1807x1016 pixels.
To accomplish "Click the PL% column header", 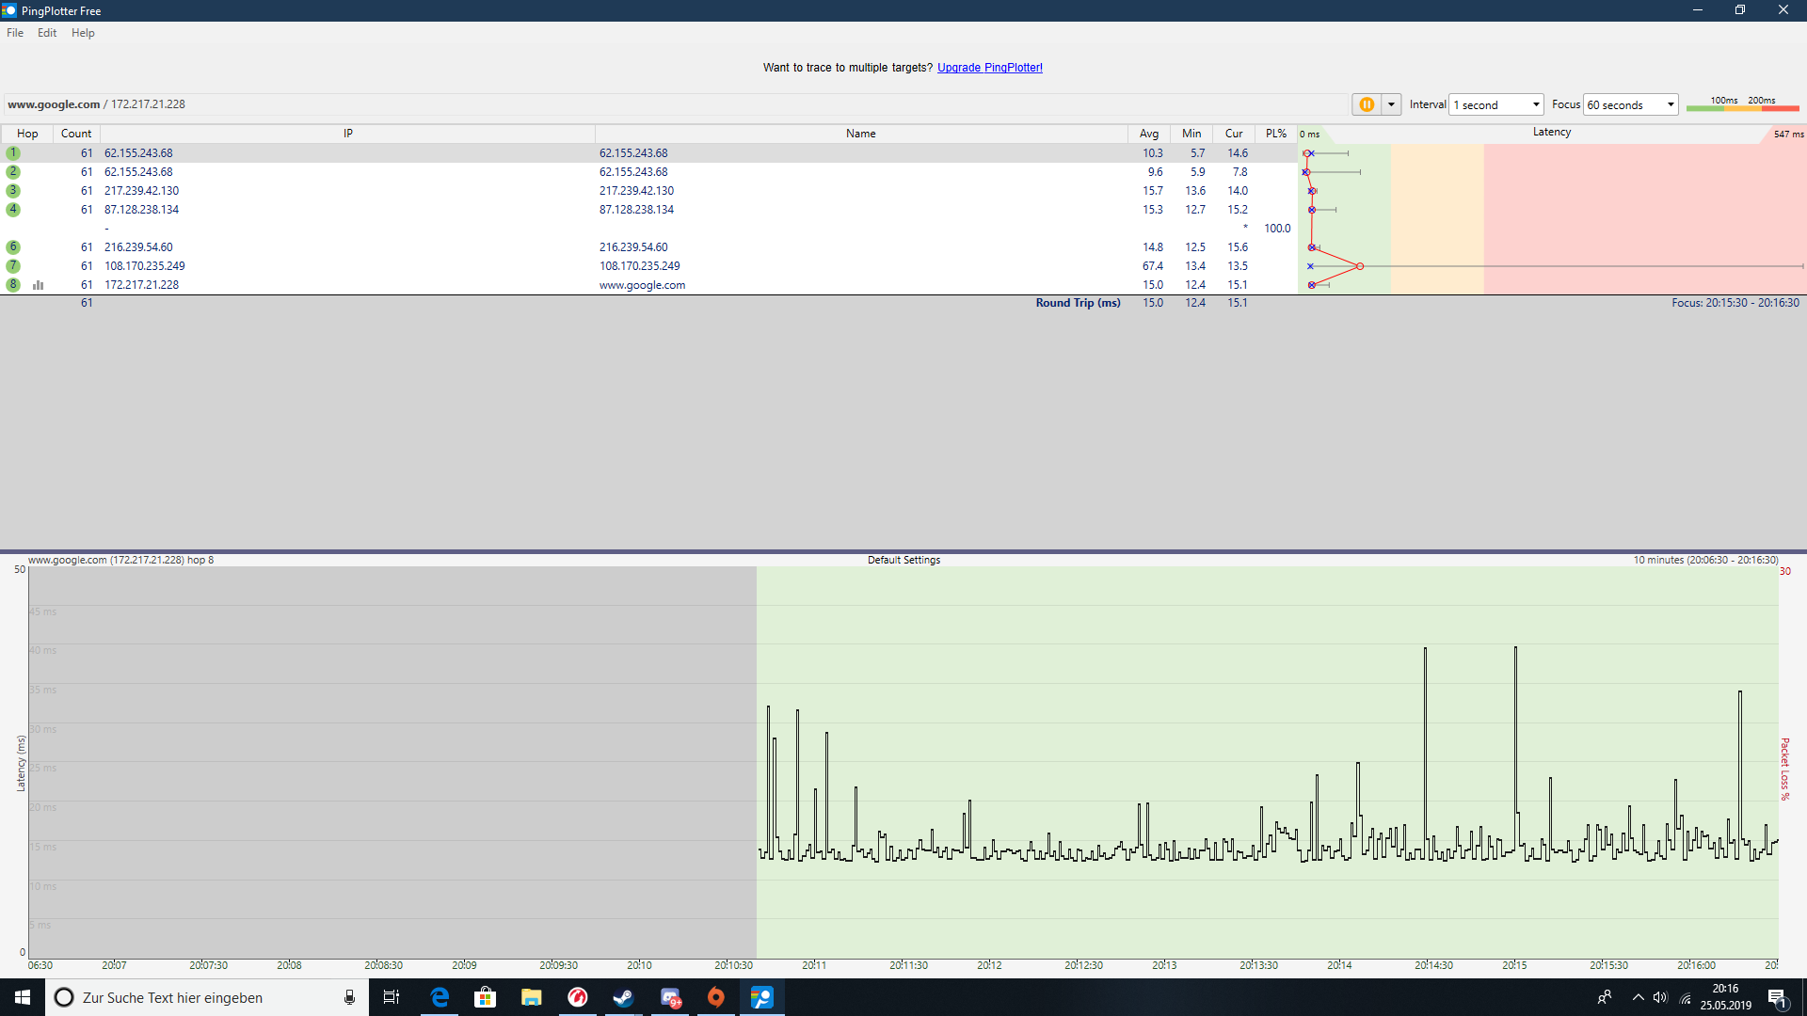I will pyautogui.click(x=1275, y=134).
